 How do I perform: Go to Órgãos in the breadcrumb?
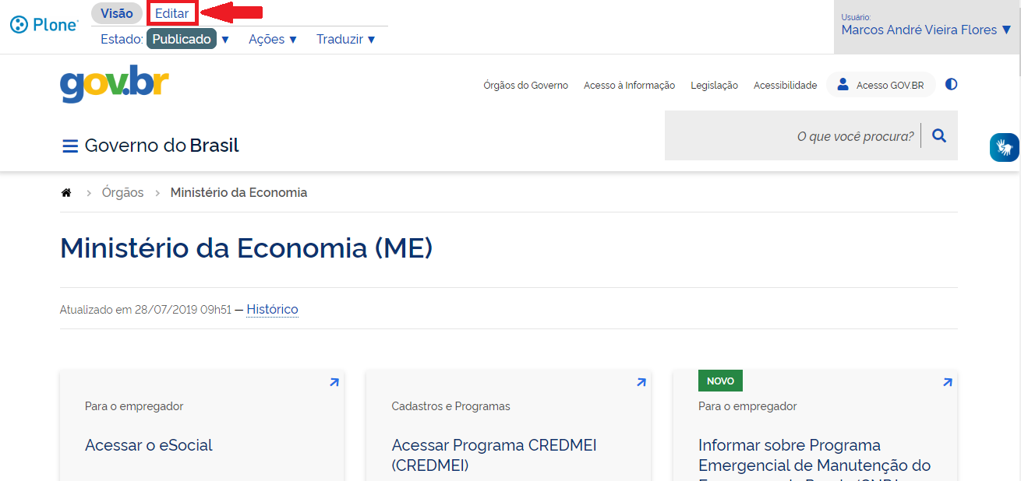coord(123,192)
